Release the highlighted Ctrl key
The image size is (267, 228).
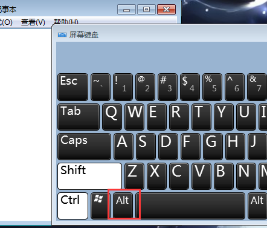pos(72,206)
